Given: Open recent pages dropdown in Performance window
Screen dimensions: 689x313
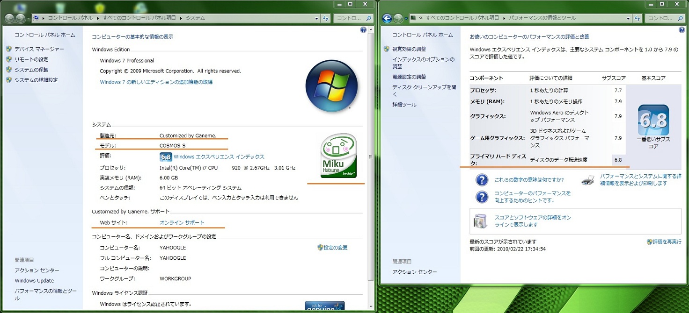Looking at the screenshot, I should 406,19.
